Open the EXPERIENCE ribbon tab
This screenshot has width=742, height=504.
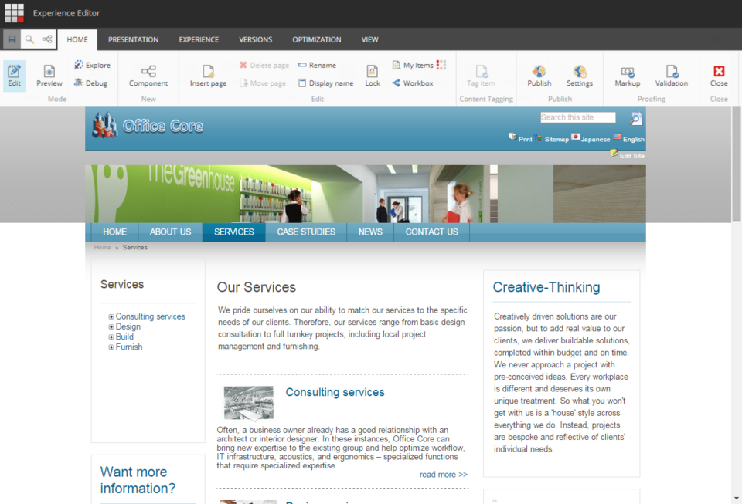pyautogui.click(x=199, y=39)
